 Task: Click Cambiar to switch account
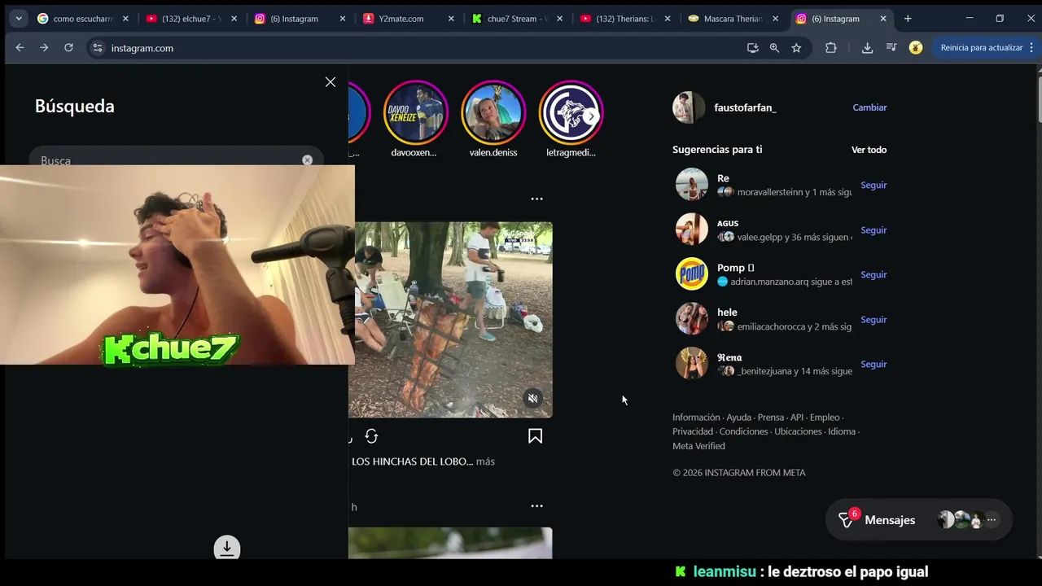click(869, 107)
